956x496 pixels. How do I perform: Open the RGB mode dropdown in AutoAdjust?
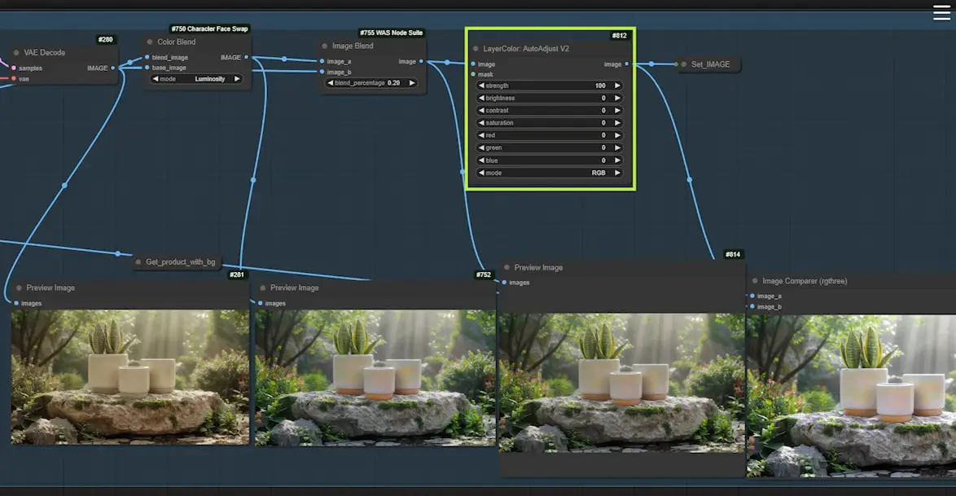[x=550, y=173]
